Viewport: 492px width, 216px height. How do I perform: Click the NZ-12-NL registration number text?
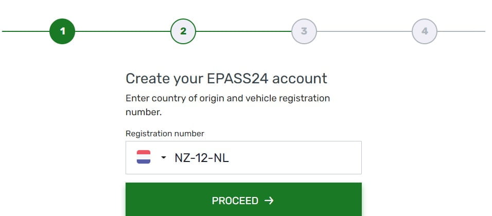point(202,158)
